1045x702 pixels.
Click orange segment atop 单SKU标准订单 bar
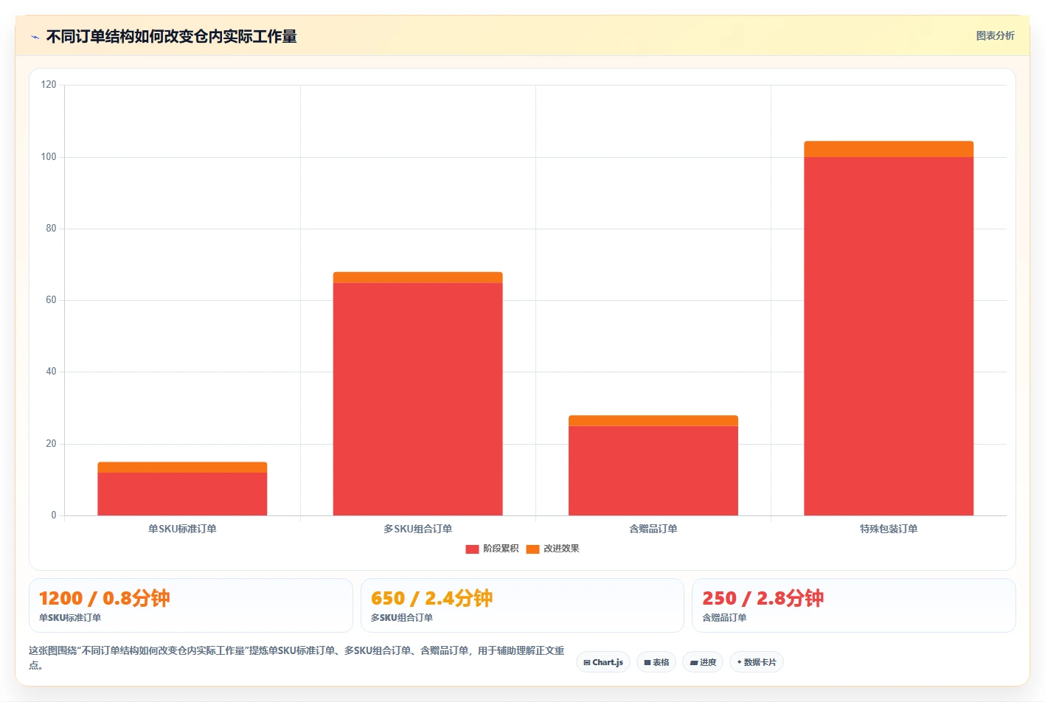[x=182, y=468]
